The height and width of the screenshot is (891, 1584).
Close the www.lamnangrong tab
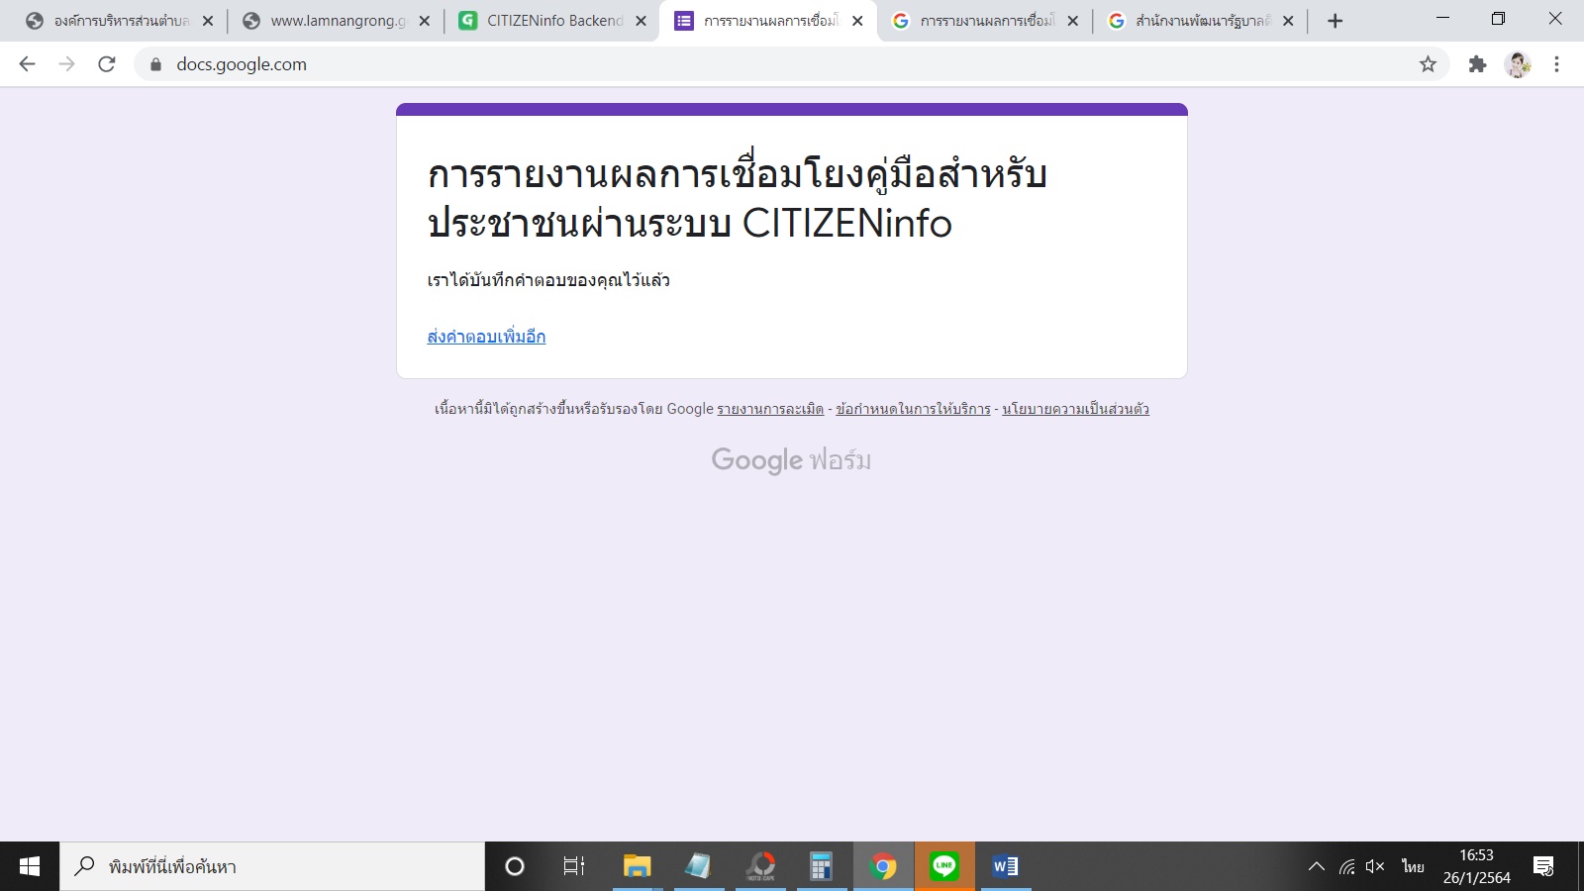[x=425, y=21]
